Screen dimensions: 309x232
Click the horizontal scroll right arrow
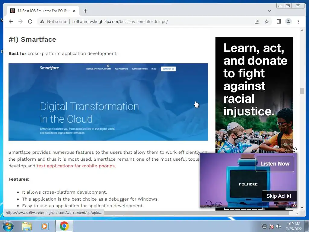pyautogui.click(x=297, y=213)
